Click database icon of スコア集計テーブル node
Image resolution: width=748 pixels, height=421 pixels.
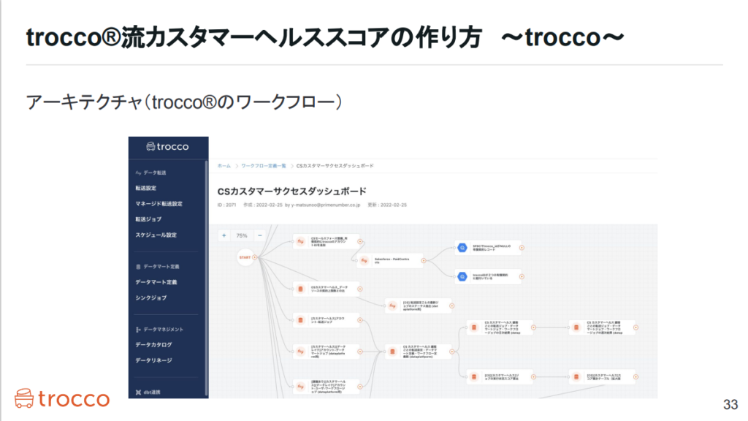pos(576,376)
